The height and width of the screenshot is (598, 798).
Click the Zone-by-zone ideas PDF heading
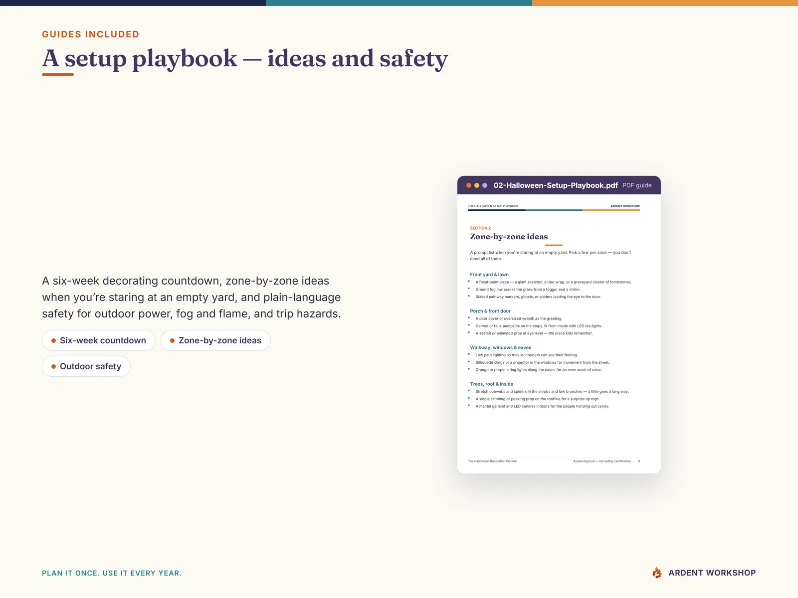click(509, 237)
